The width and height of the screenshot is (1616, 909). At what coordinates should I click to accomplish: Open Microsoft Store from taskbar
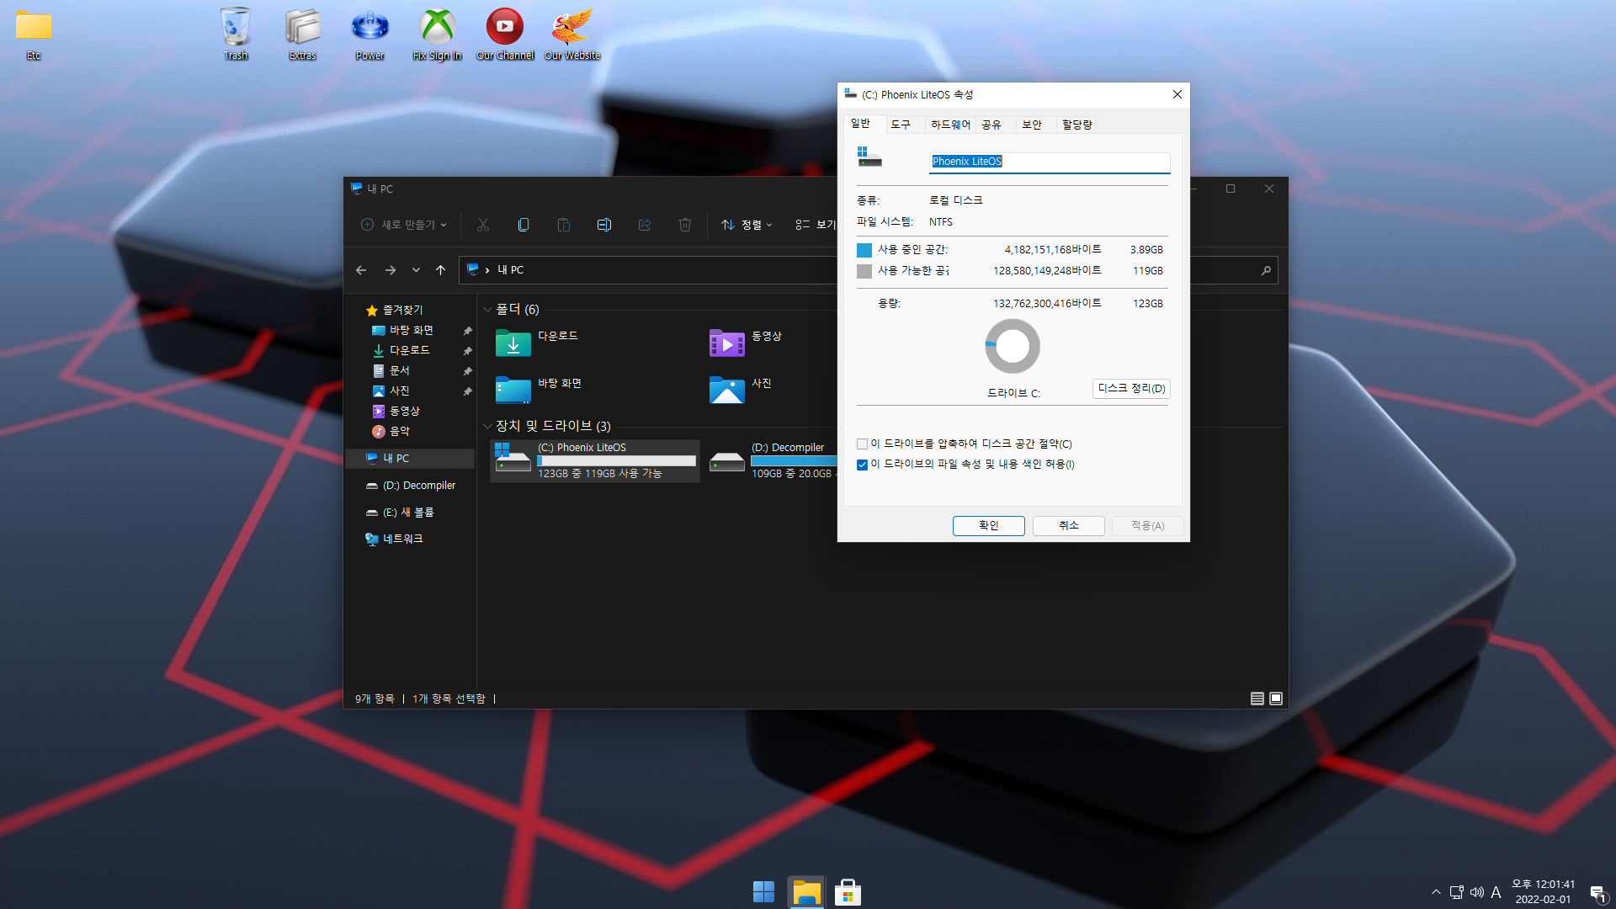click(x=848, y=892)
